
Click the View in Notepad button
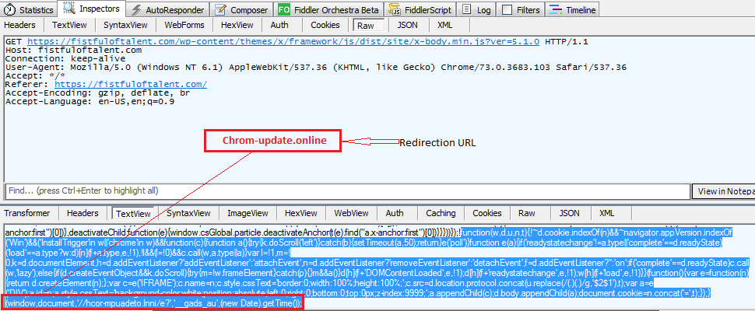tap(723, 190)
